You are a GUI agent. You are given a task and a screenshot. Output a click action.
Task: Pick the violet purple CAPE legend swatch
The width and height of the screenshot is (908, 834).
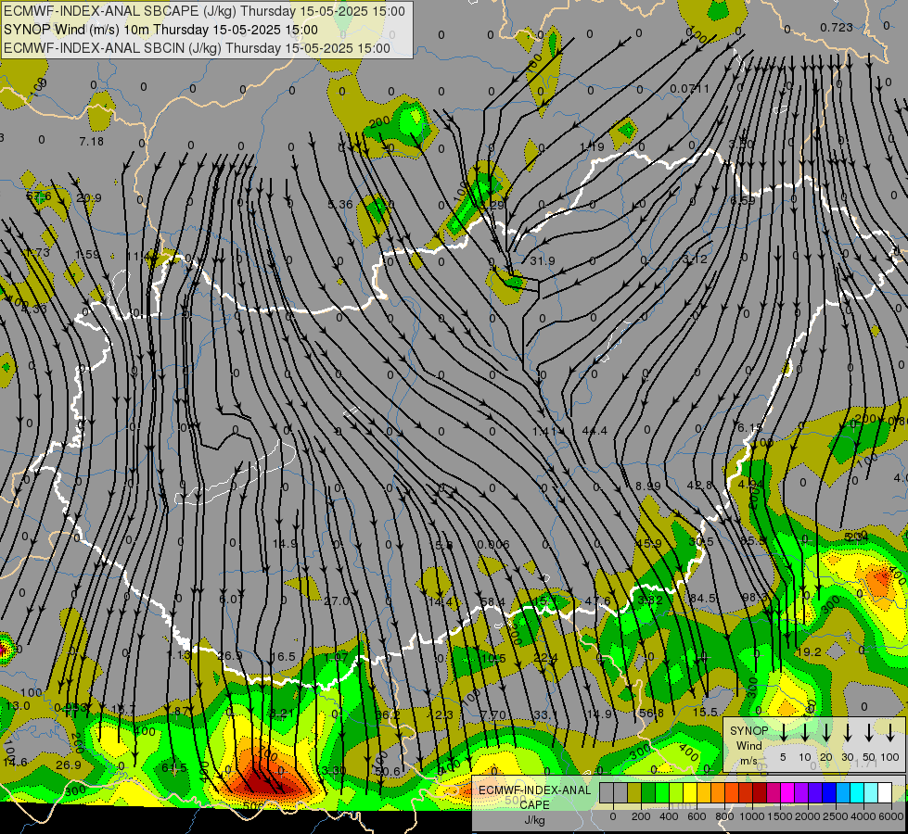800,792
